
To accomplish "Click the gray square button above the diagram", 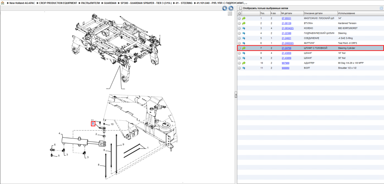I will (x=230, y=14).
